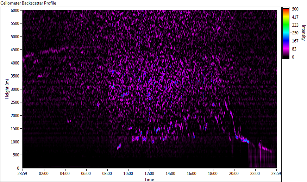Click the 500 intensity scale maximum
The width and height of the screenshot is (307, 182).
coord(295,9)
